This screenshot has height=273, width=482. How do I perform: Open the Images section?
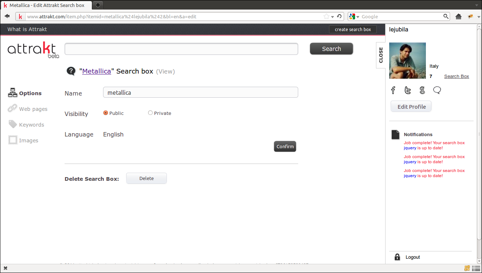pos(23,140)
